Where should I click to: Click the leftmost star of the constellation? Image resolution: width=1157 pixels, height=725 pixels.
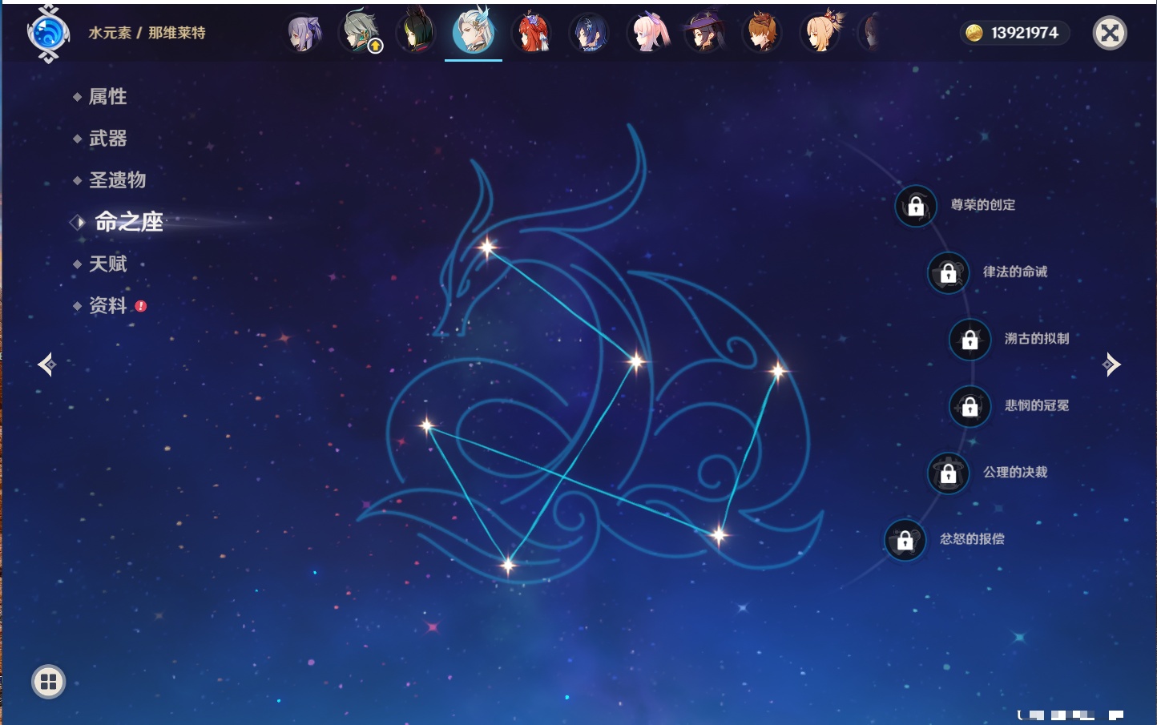pos(427,425)
